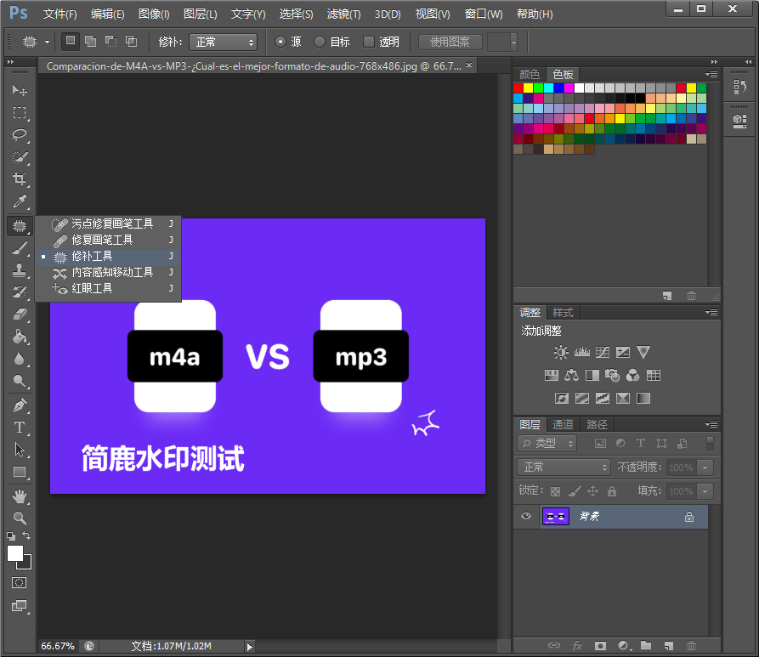Open the layer blend mode 正常 dropdown
Image resolution: width=759 pixels, height=657 pixels.
click(564, 467)
